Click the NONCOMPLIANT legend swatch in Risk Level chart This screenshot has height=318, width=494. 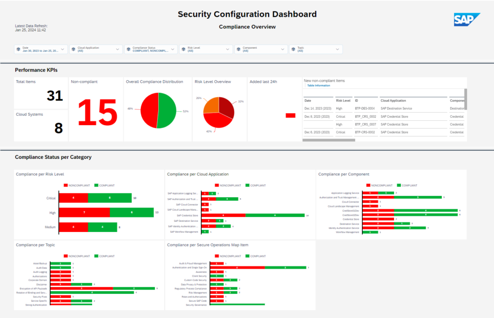(x=66, y=185)
